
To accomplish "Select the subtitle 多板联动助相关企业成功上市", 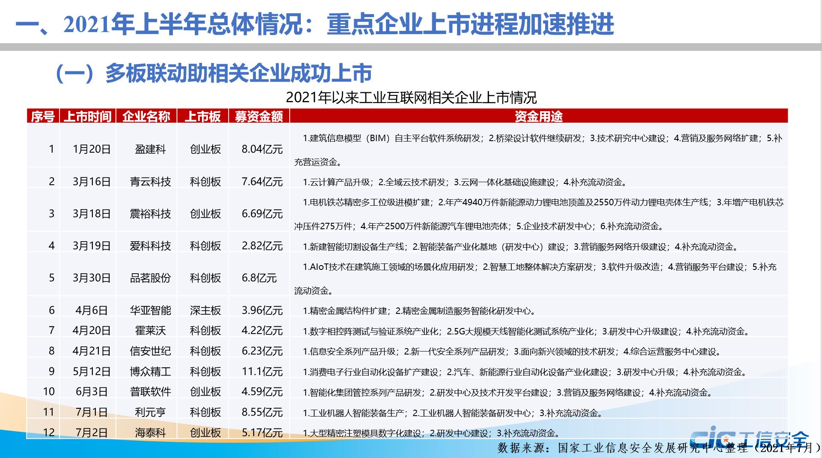I will (214, 73).
